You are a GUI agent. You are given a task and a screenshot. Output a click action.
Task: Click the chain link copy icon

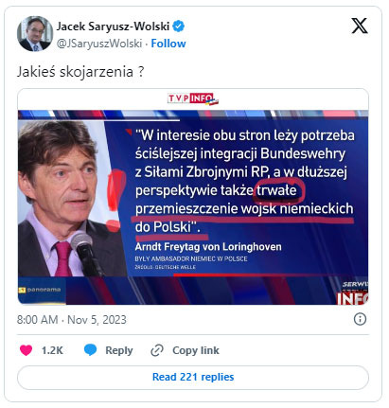click(x=157, y=350)
